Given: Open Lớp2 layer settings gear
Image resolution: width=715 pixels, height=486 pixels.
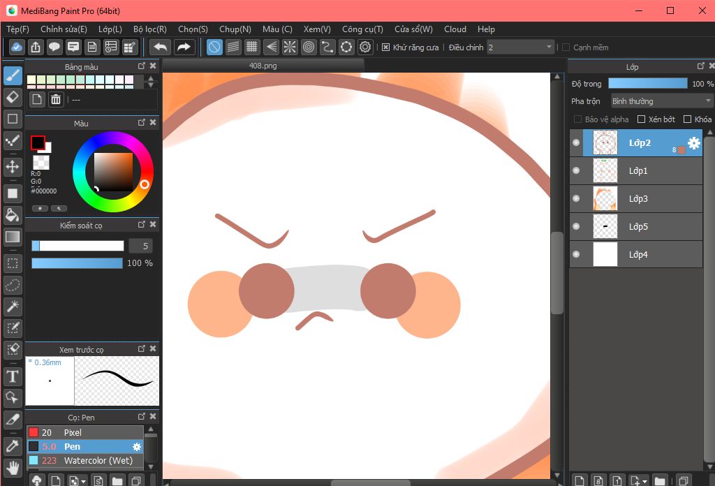Looking at the screenshot, I should (693, 143).
